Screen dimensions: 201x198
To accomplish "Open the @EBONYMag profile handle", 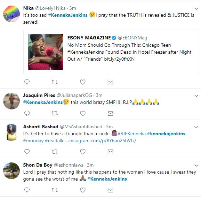I will [x=132, y=38].
